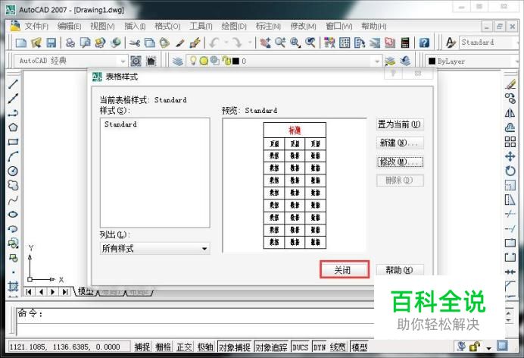The height and width of the screenshot is (358, 524).
Task: Select the Move modify tool
Action: pyautogui.click(x=510, y=156)
